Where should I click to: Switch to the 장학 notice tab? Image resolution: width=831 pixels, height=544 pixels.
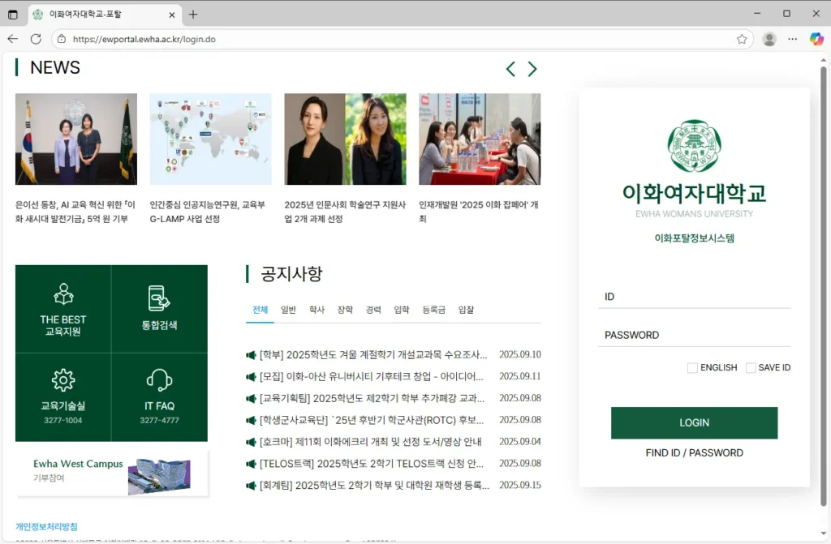pyautogui.click(x=345, y=310)
